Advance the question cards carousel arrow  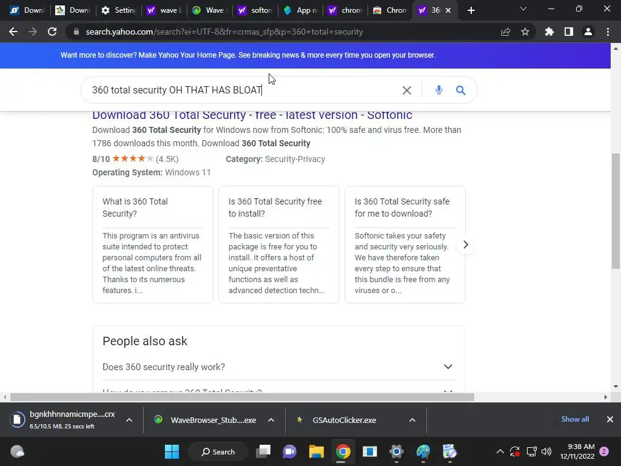pyautogui.click(x=466, y=245)
